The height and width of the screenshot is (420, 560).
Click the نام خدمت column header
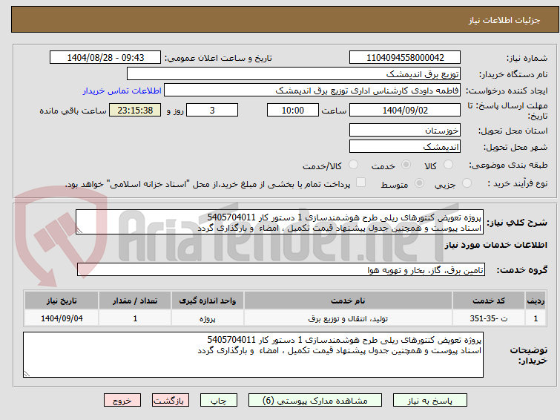click(x=348, y=301)
